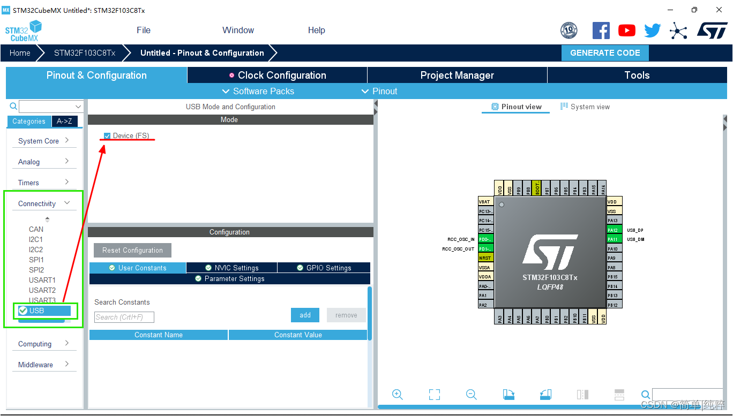The width and height of the screenshot is (733, 416).
Task: Open the Twitter icon link
Action: [x=653, y=31]
